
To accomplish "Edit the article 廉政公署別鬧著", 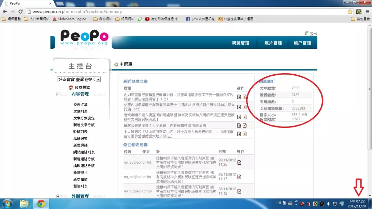I will tap(239, 125).
